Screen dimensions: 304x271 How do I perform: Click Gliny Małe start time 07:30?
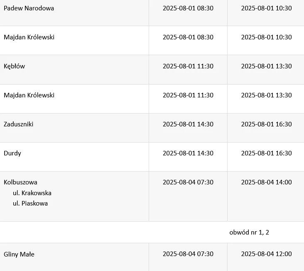(188, 254)
